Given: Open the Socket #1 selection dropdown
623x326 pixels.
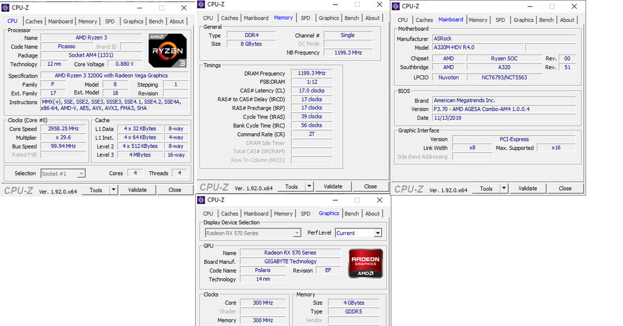Looking at the screenshot, I should [81, 174].
